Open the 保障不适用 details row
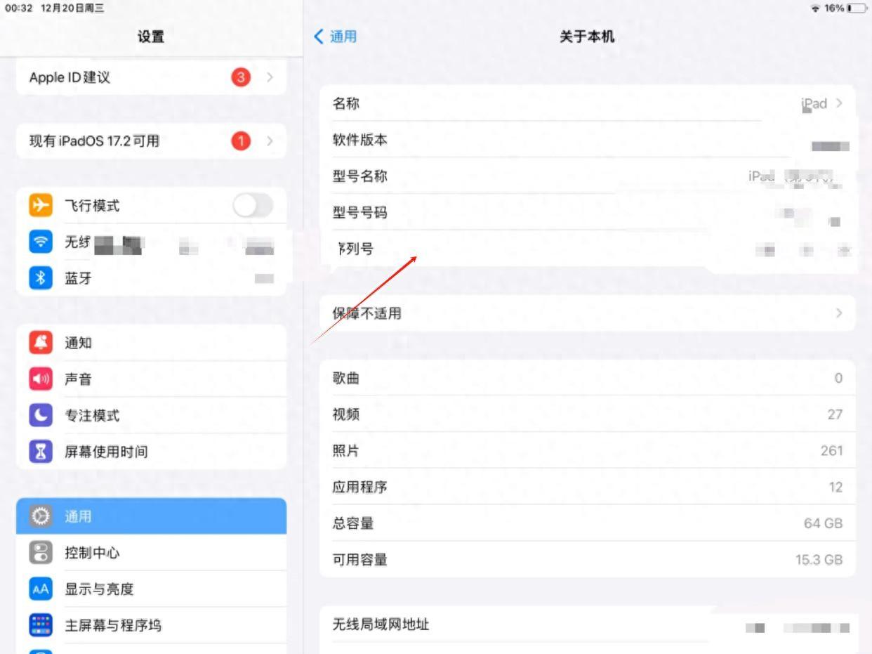The width and height of the screenshot is (872, 654). coord(586,313)
